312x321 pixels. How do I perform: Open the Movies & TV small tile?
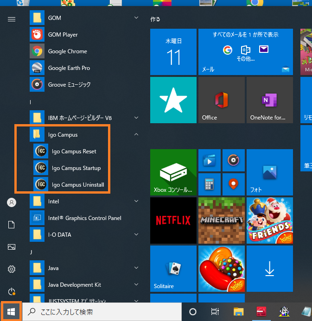point(210,160)
